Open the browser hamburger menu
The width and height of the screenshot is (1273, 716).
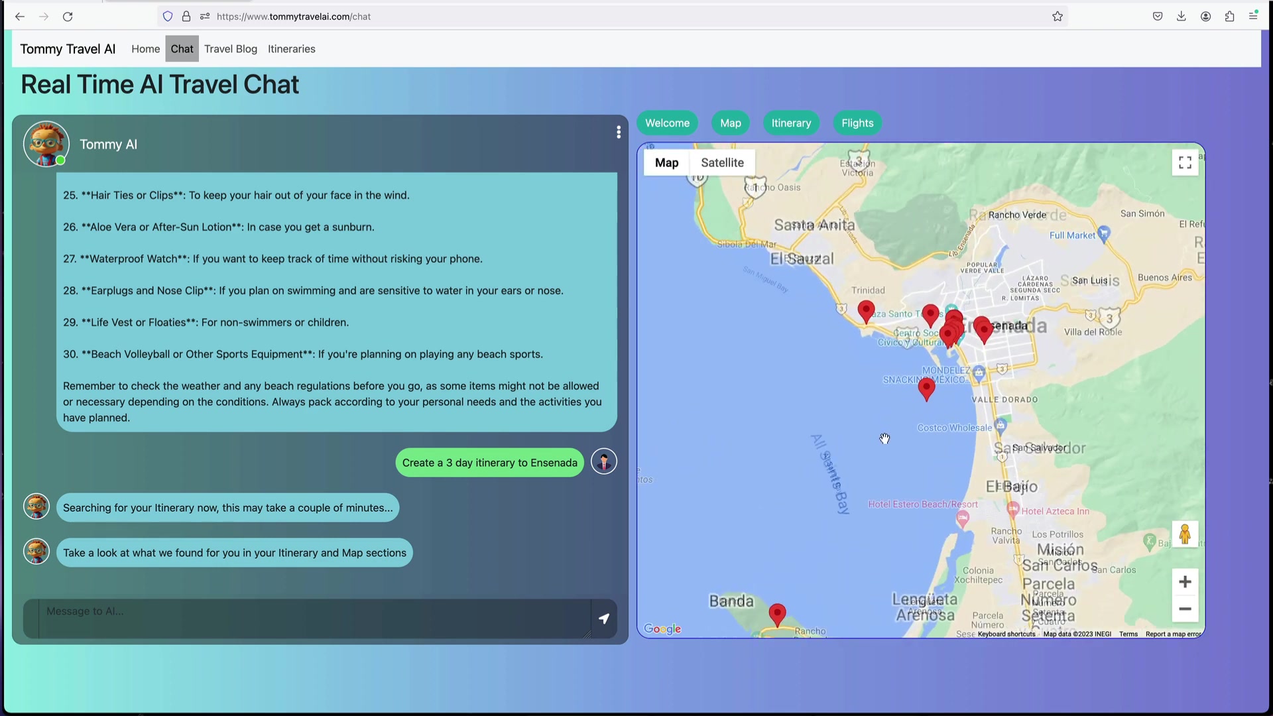coord(1253,16)
